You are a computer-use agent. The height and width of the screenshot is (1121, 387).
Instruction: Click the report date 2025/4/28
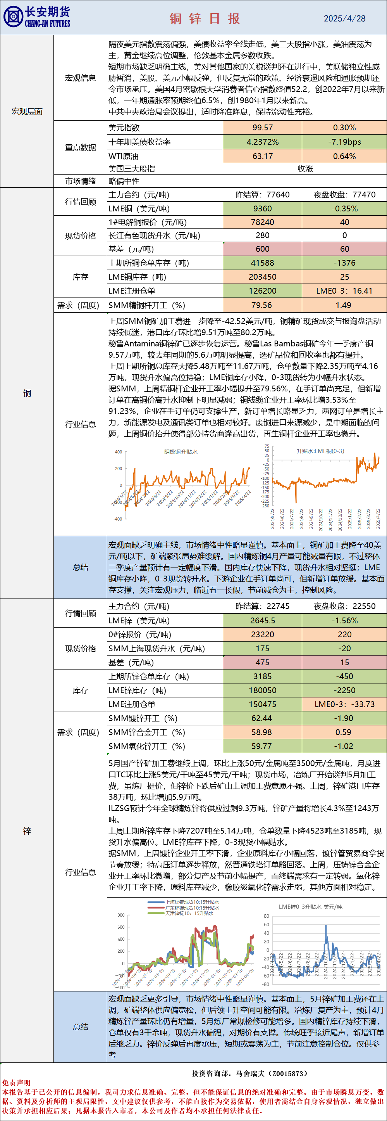tap(344, 18)
